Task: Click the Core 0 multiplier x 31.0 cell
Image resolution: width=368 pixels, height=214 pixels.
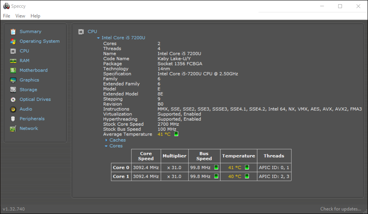Action: point(174,167)
